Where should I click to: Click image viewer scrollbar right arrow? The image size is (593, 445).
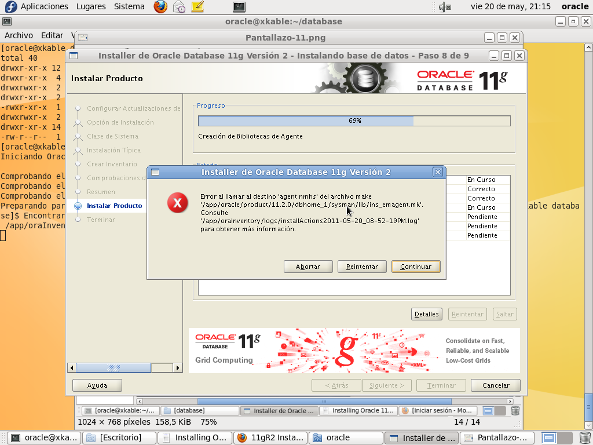[x=510, y=401]
